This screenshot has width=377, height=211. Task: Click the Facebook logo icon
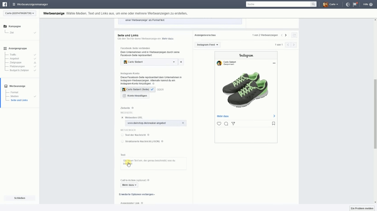(x=5, y=4)
